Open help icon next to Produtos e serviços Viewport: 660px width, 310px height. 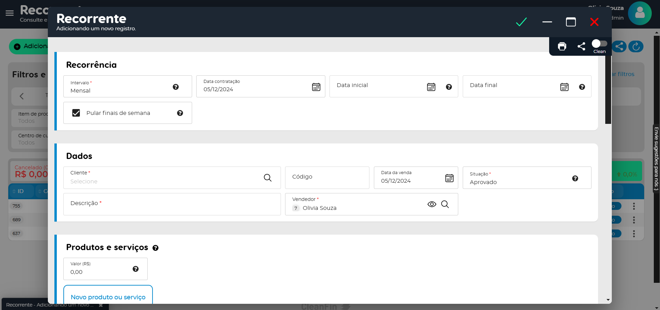(x=156, y=248)
